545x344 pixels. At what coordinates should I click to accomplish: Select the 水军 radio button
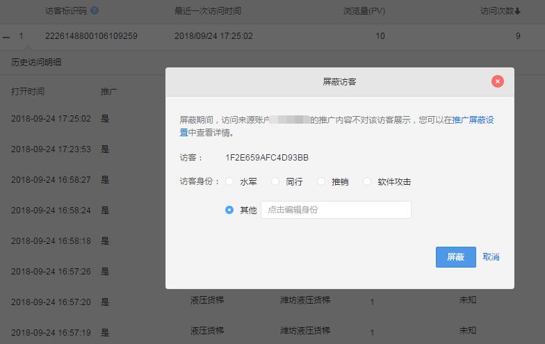tap(229, 181)
